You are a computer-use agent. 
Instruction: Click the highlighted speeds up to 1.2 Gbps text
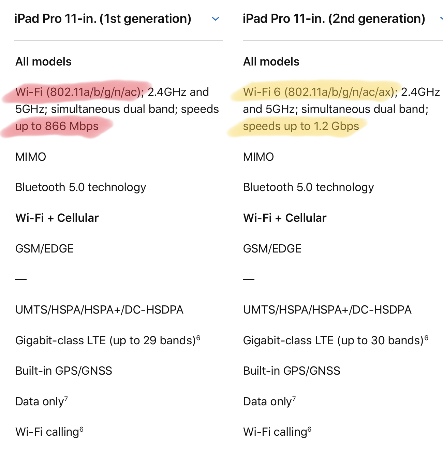(x=301, y=127)
